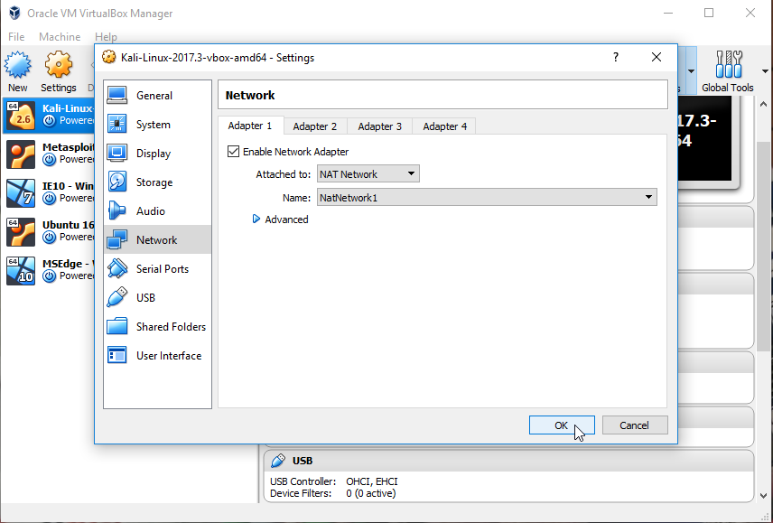Switch to the Adapter 4 tab
The width and height of the screenshot is (773, 523).
tap(444, 126)
